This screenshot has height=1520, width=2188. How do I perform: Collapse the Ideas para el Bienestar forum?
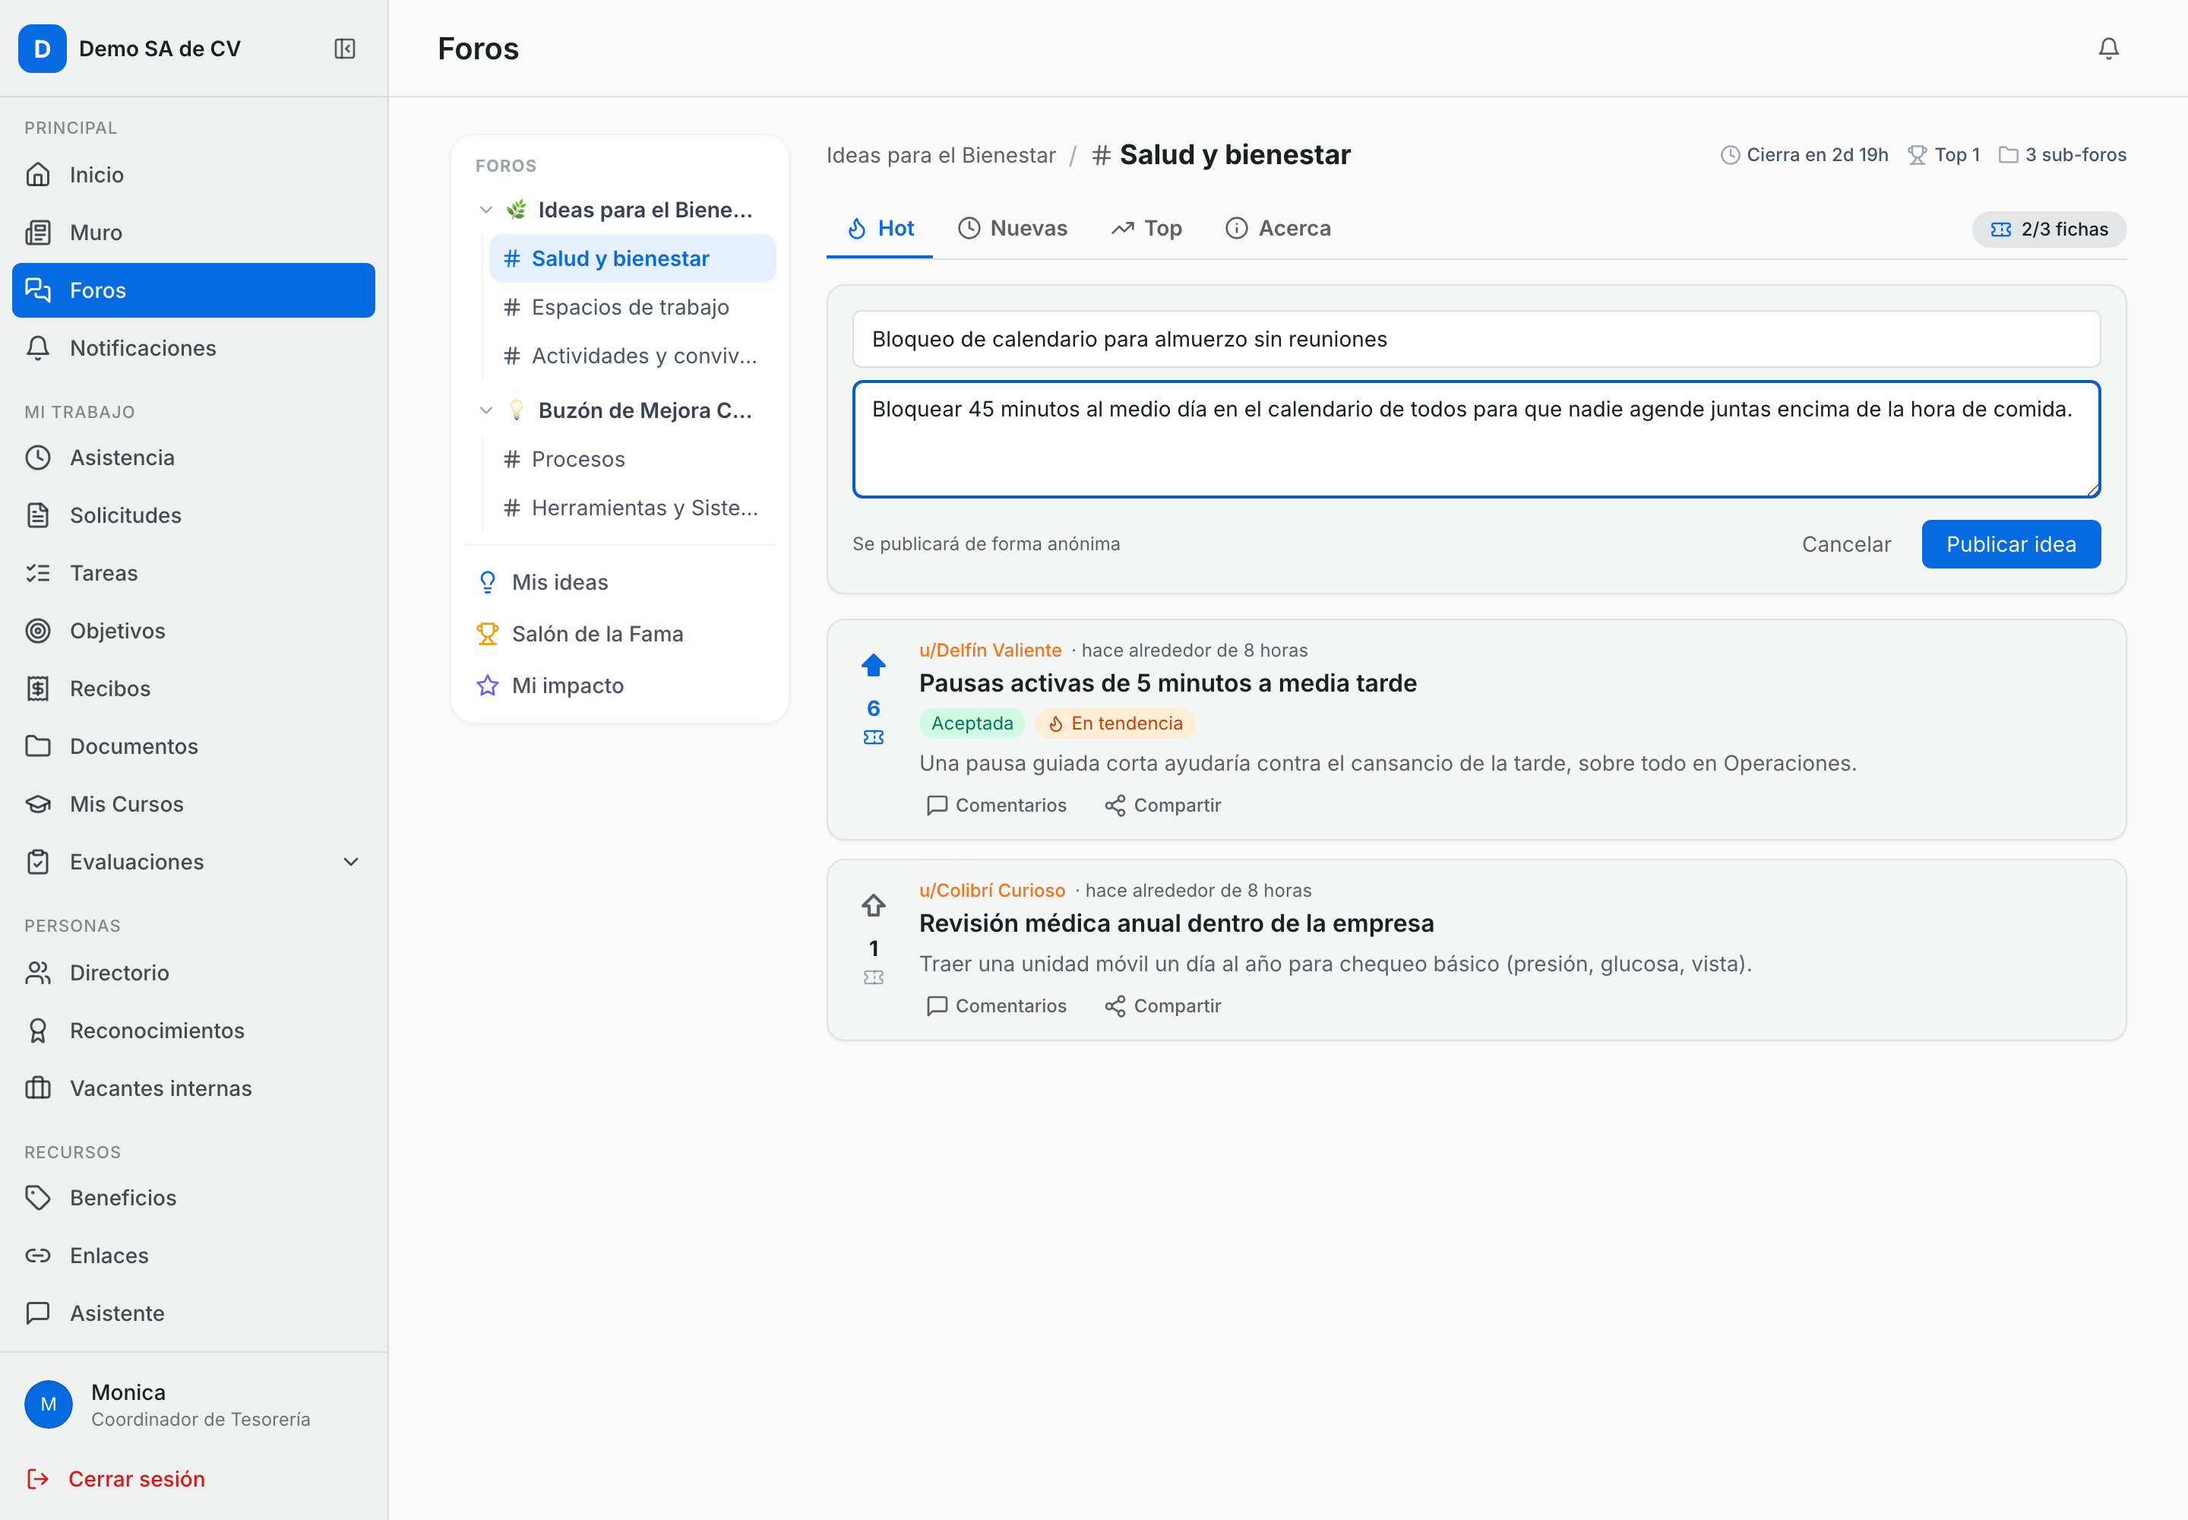pos(485,210)
